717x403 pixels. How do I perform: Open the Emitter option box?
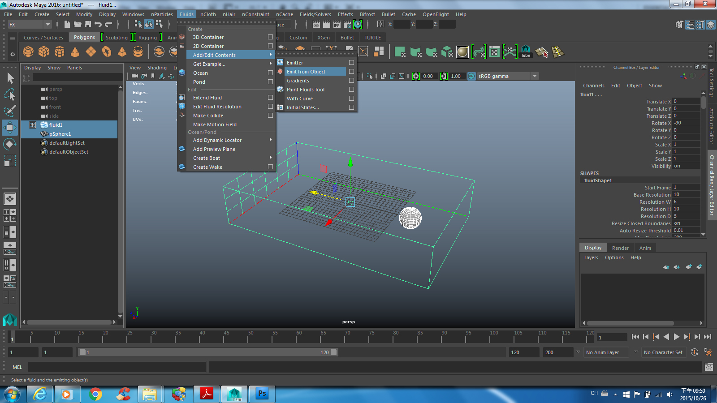click(x=351, y=62)
